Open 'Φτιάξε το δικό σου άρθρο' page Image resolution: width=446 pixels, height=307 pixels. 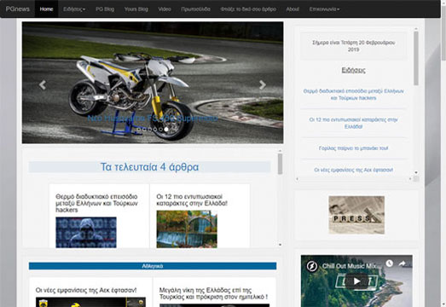coord(248,9)
